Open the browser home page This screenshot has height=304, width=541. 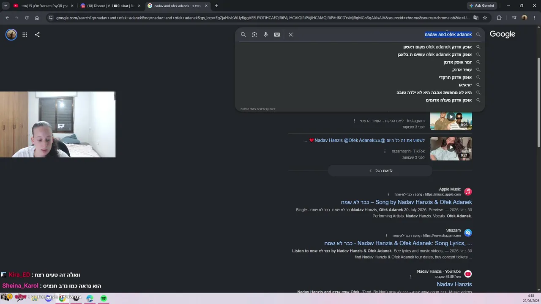[x=37, y=18]
